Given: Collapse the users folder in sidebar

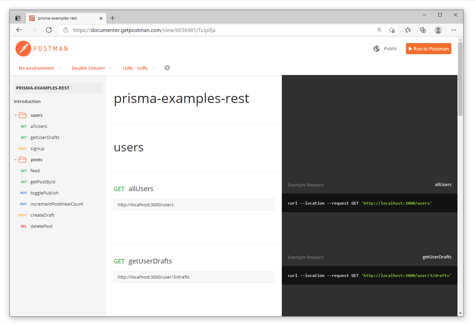Looking at the screenshot, I should click(16, 115).
